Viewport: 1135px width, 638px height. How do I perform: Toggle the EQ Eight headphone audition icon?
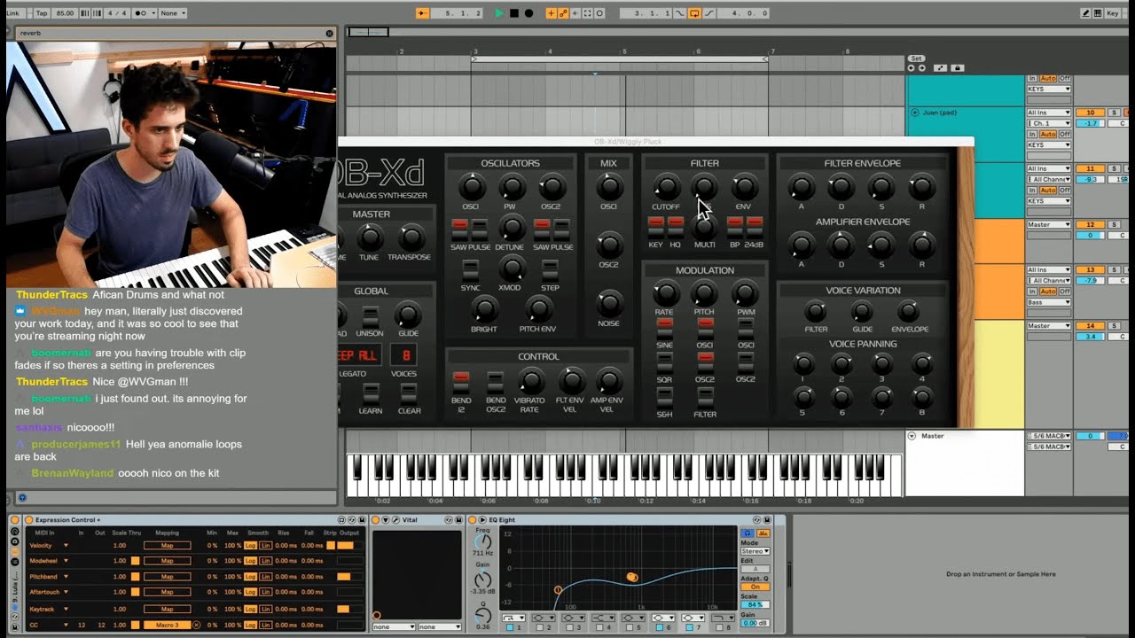click(x=748, y=533)
